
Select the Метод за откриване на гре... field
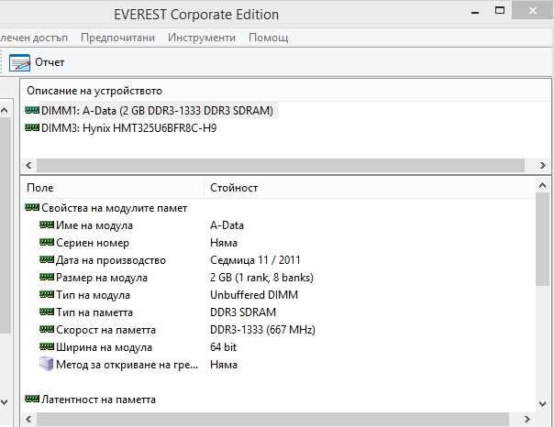tap(127, 364)
